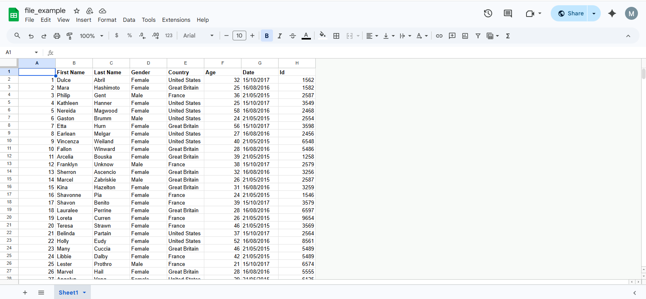Redo the last action

click(x=44, y=36)
